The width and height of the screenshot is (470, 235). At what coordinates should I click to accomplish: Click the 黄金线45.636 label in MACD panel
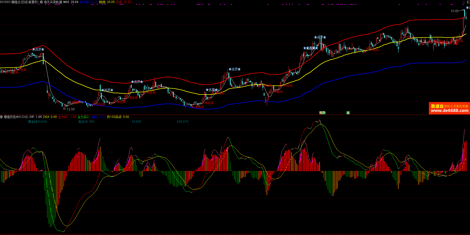(x=37, y=122)
